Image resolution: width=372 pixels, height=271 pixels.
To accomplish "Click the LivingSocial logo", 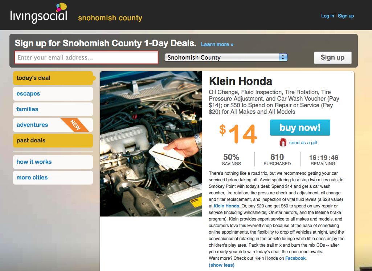I will click(x=39, y=14).
